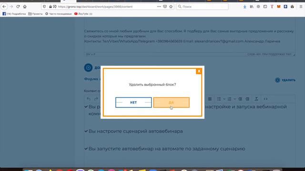
Task: Click the УДАЛИТЬ delete block link
Action: tap(285, 80)
